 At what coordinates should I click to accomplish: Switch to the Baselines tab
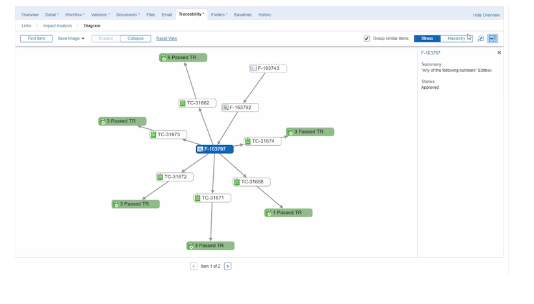point(243,15)
